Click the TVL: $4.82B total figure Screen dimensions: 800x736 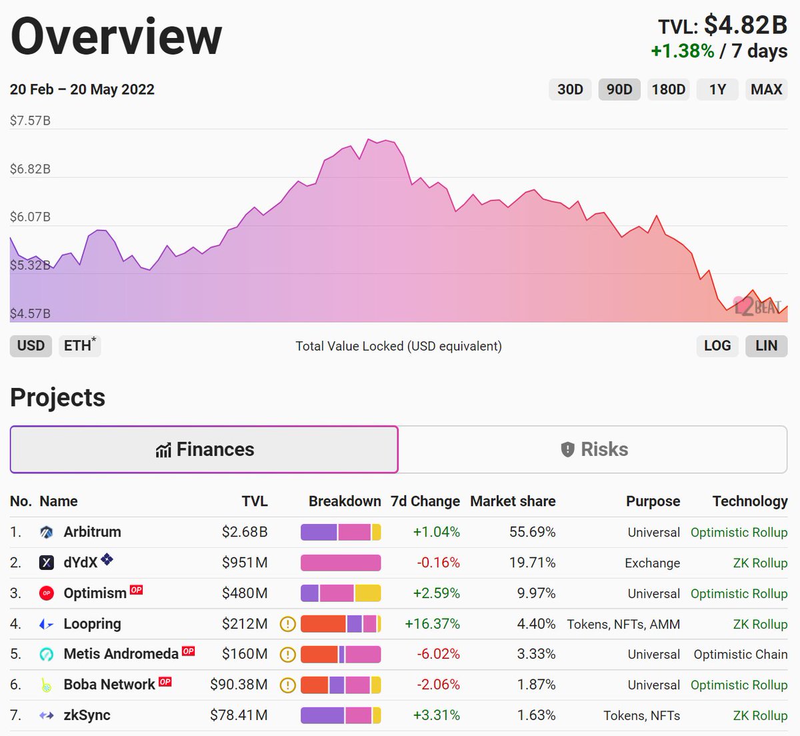pos(723,25)
